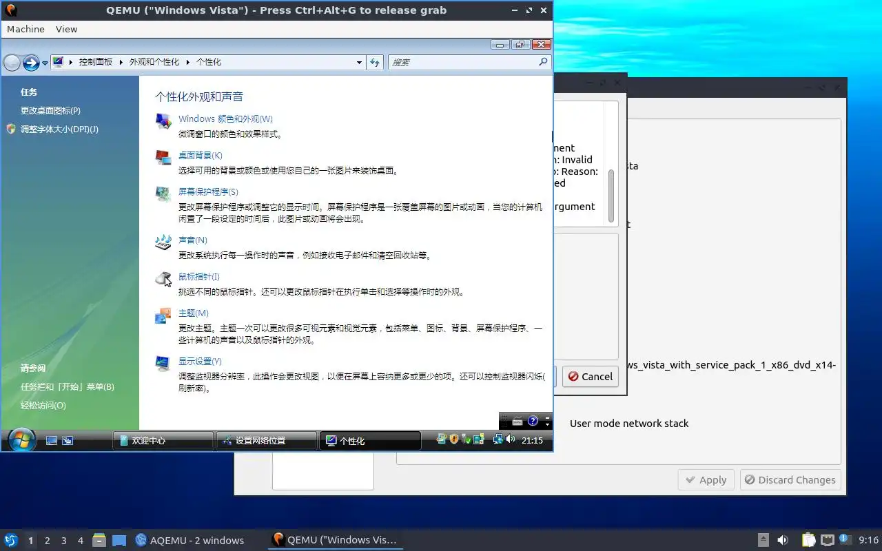The height and width of the screenshot is (551, 882).
Task: Click the search magnifier icon
Action: (543, 62)
